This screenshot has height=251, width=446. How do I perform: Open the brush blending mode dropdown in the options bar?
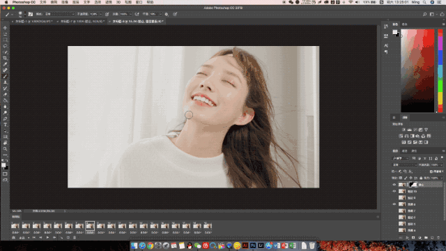pos(59,14)
